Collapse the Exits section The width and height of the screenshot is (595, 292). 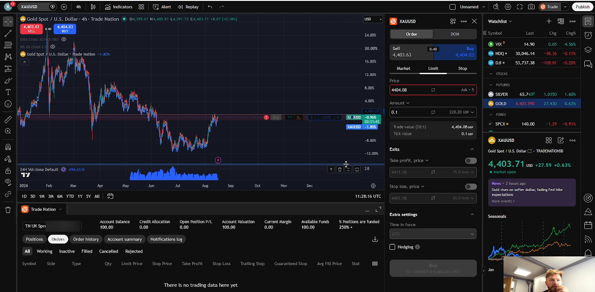pos(472,149)
